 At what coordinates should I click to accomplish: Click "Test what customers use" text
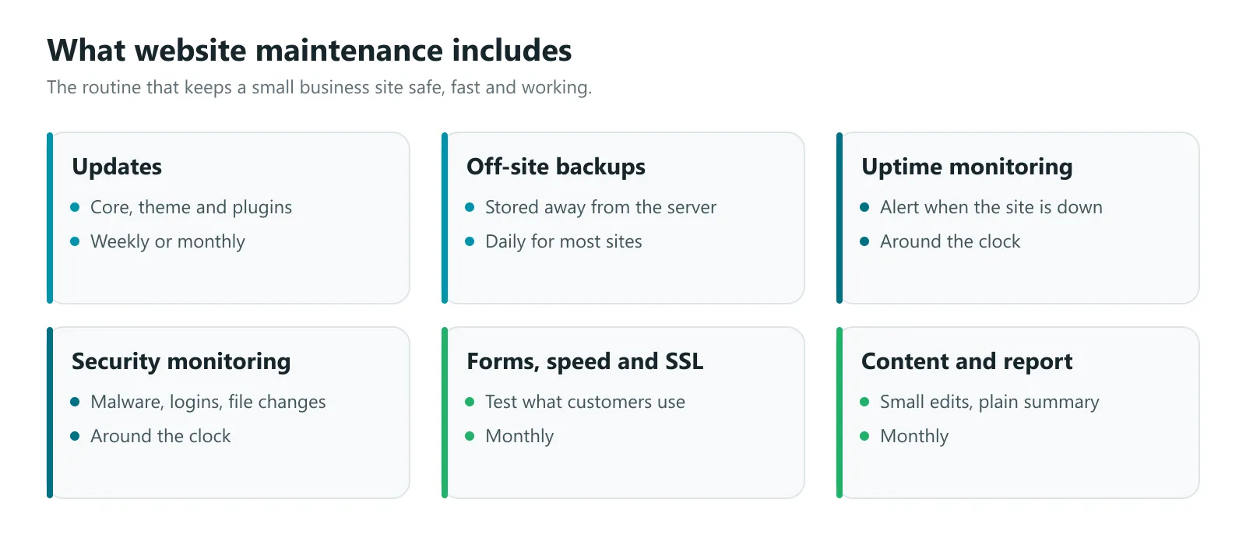pos(585,402)
